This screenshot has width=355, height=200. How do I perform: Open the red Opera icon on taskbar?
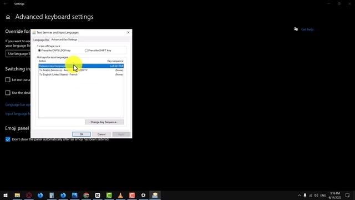click(29, 195)
